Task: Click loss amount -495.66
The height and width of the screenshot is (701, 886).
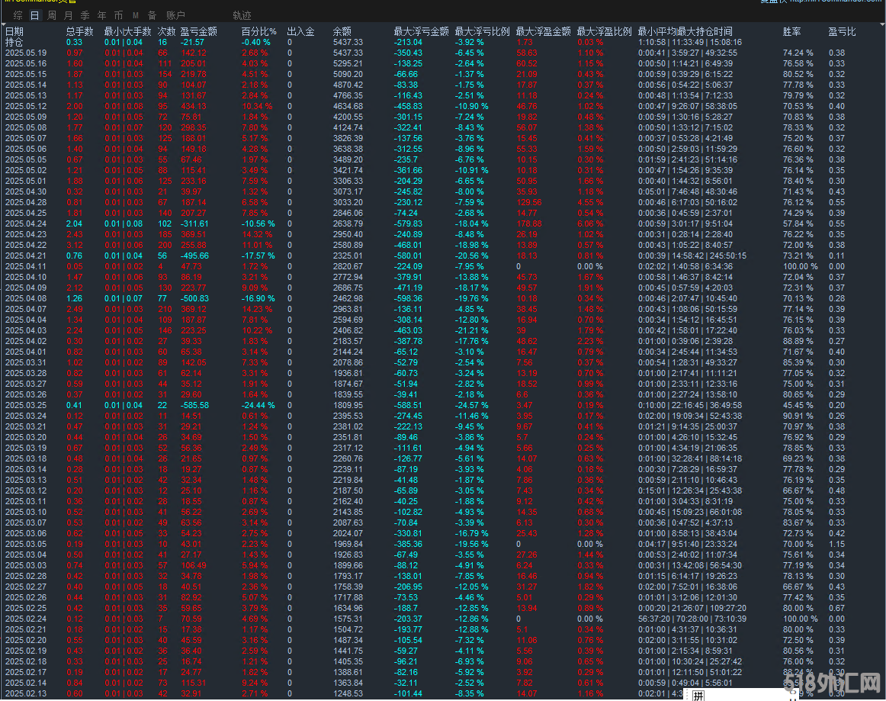Action: [194, 256]
